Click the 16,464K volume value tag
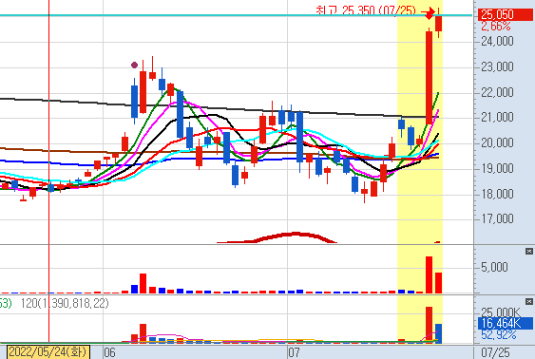The image size is (535, 359). tap(506, 323)
